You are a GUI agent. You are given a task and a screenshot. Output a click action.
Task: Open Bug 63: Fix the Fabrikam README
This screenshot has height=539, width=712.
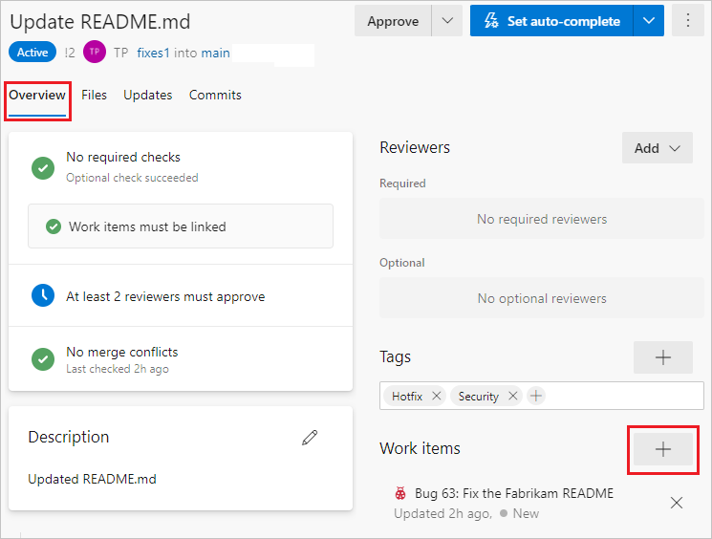click(514, 494)
